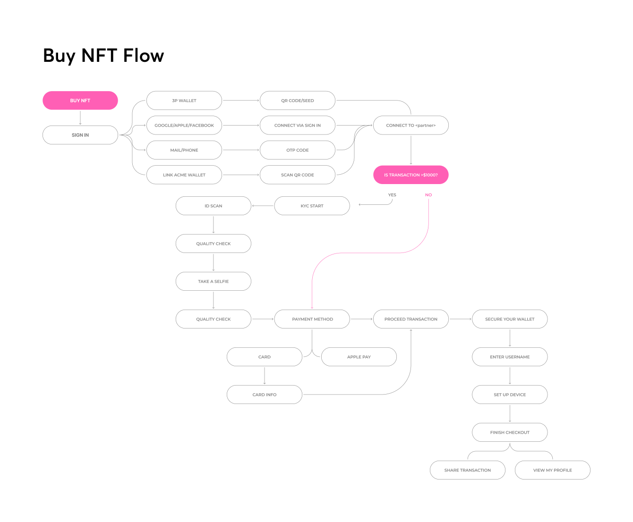
Task: Click the SET UP DEVICE node
Action: tap(510, 395)
